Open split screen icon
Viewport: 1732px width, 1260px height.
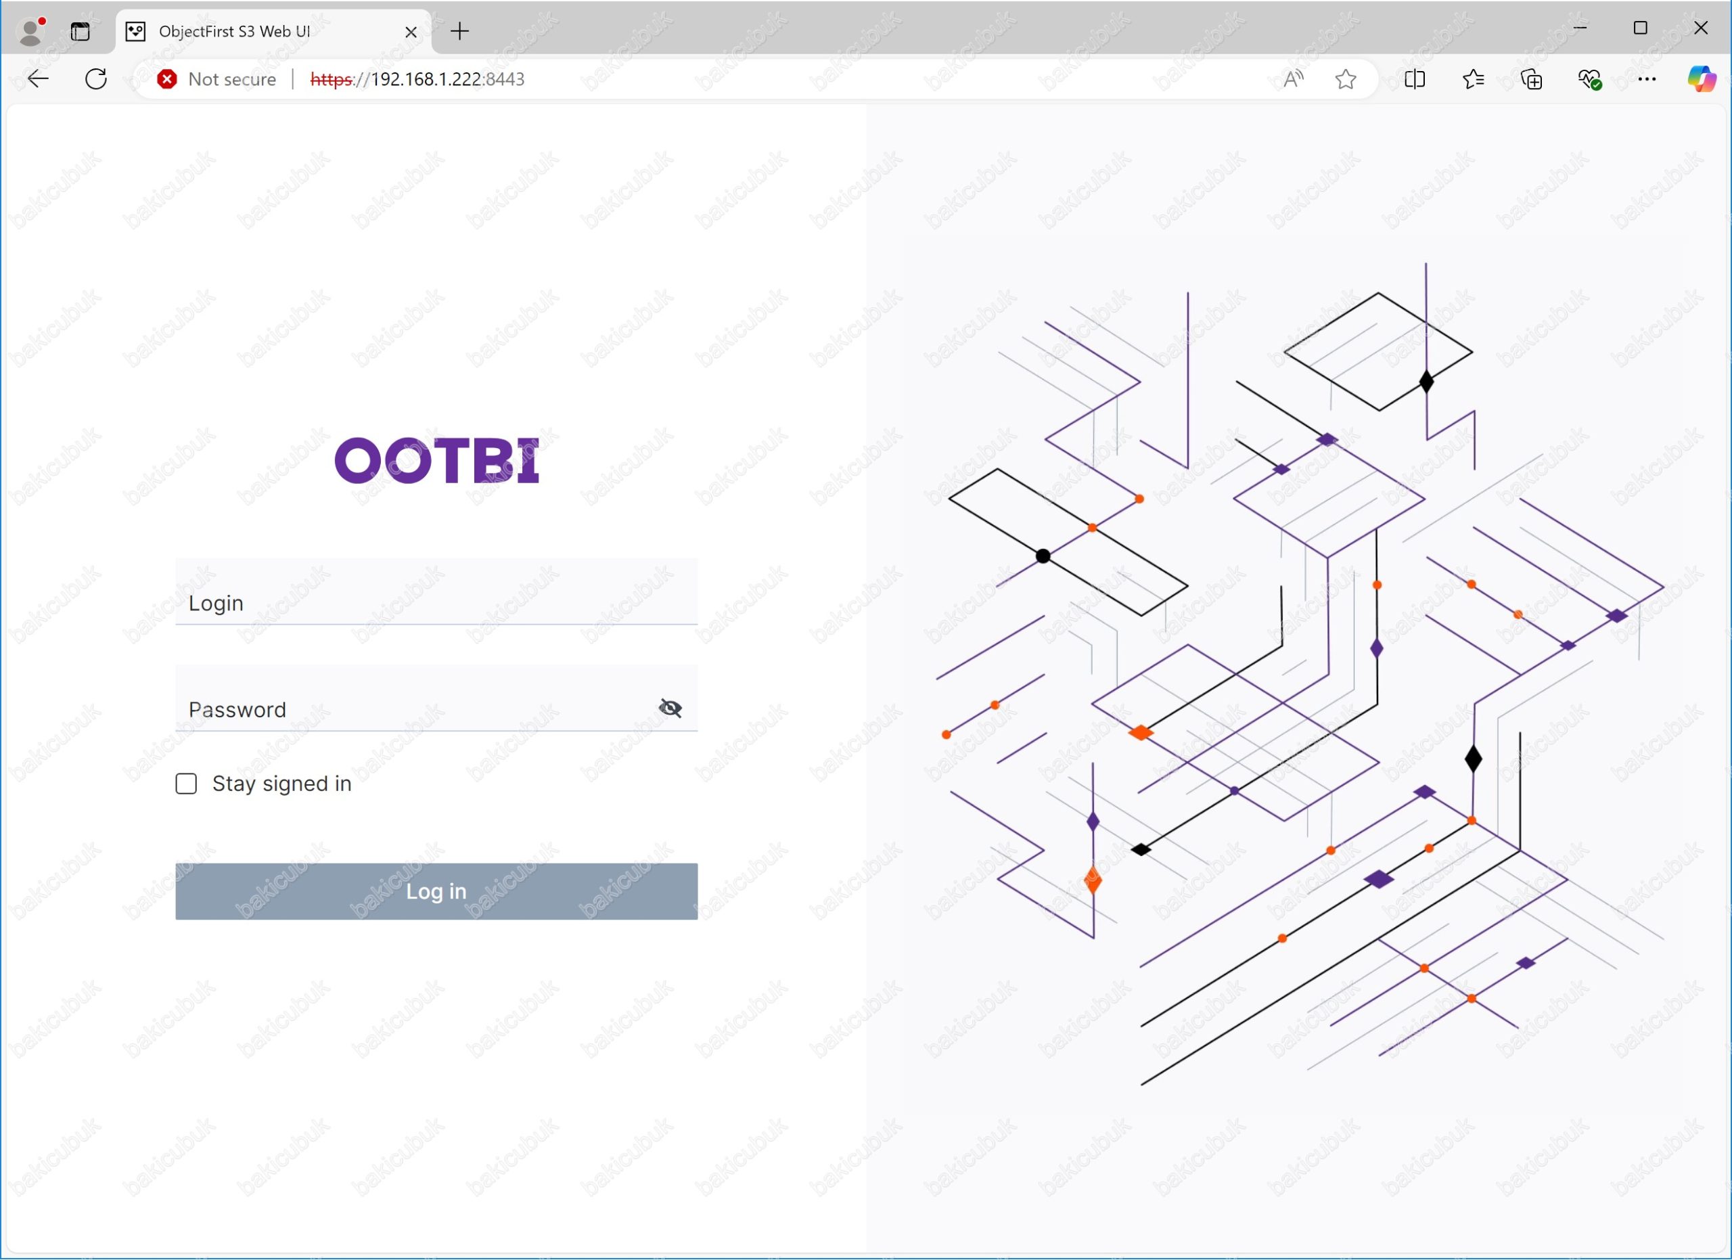pyautogui.click(x=1414, y=78)
